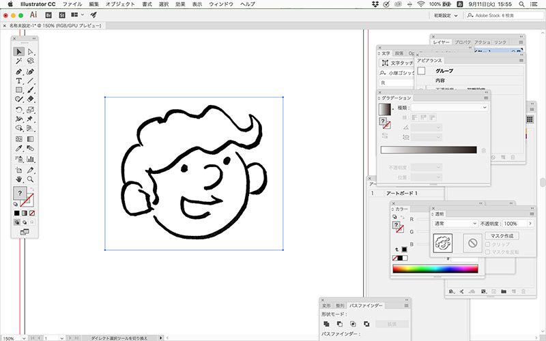Viewport: 546px width, 341px height.
Task: Open the ウィンドウ menu
Action: tap(221, 4)
